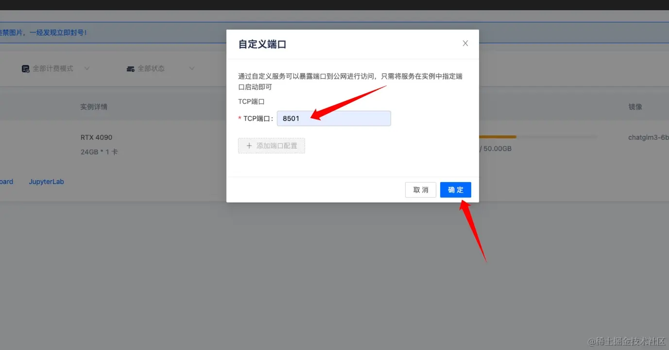Select the RTX 4090 instance name
669x350 pixels.
point(96,137)
